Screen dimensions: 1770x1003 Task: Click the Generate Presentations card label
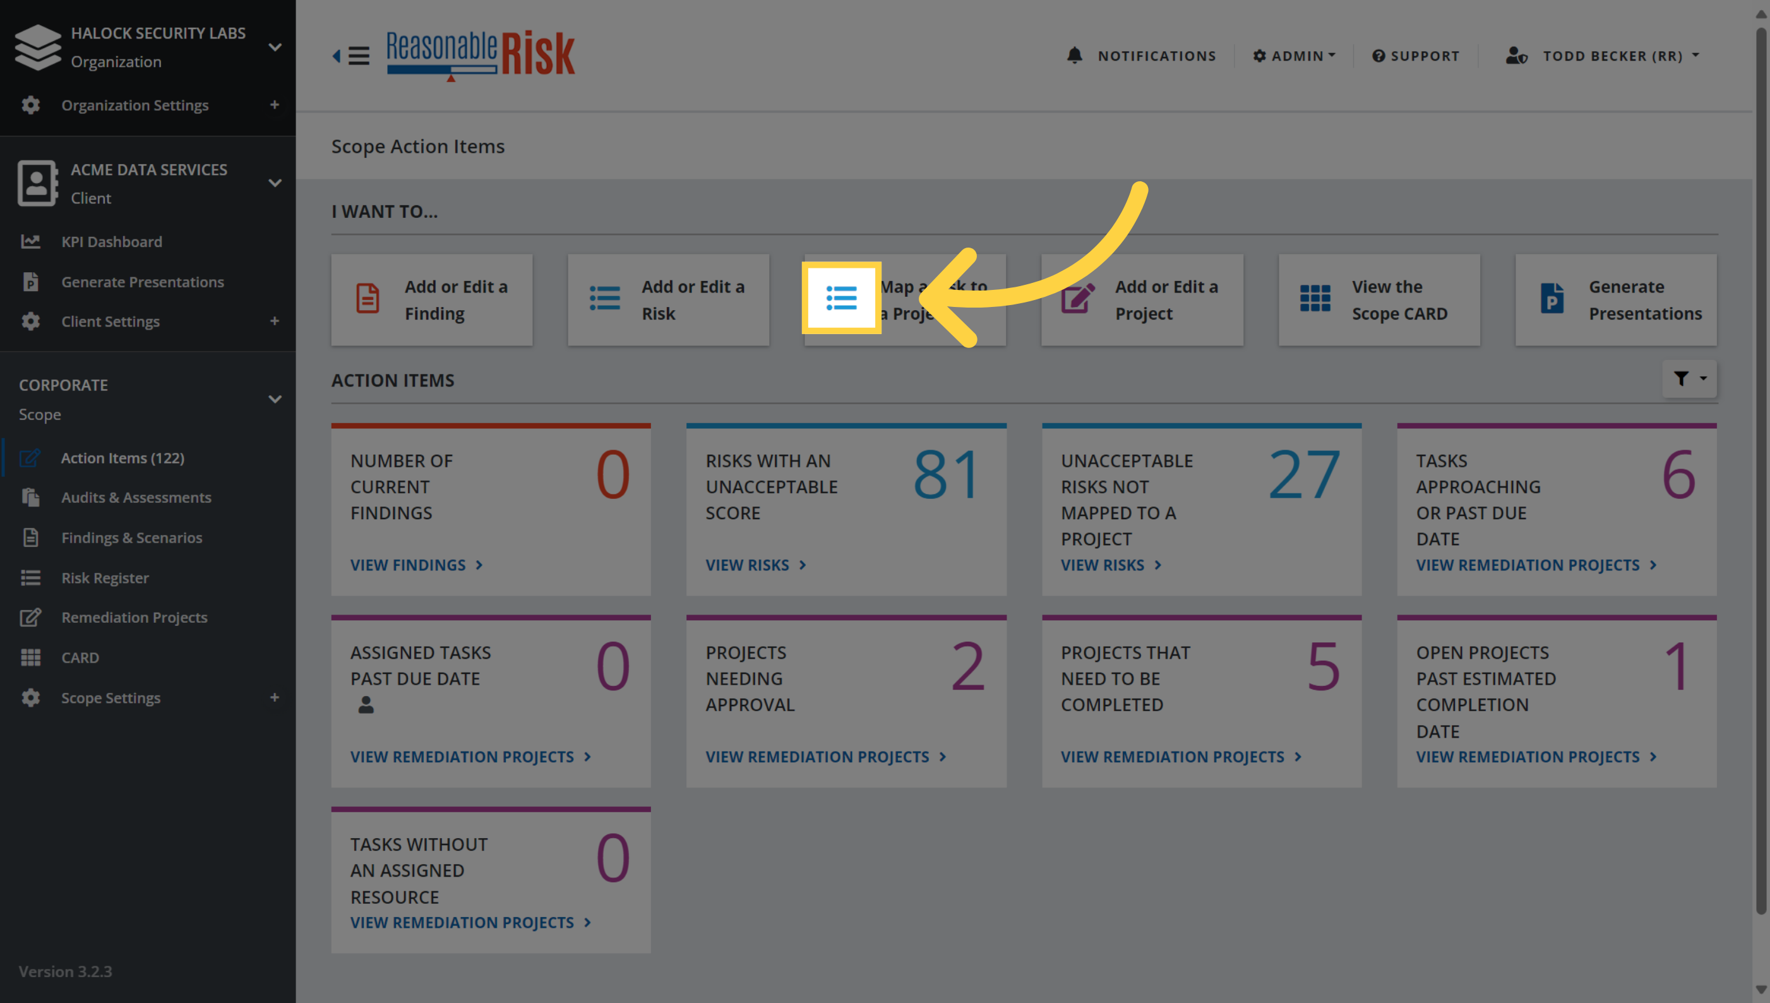point(1646,299)
